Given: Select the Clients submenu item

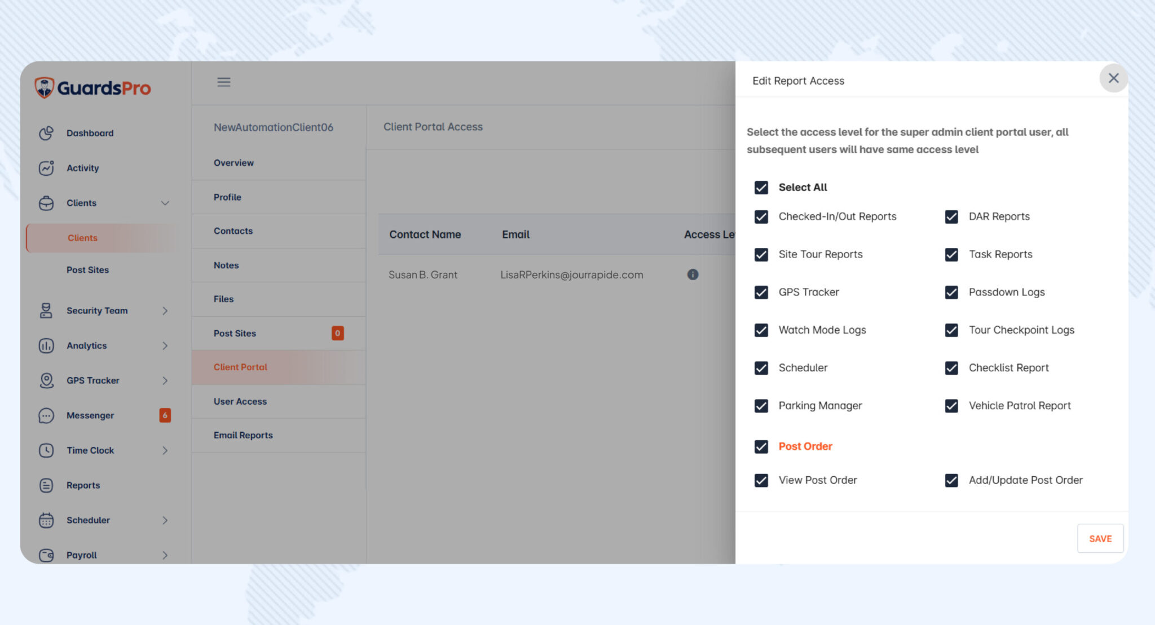Looking at the screenshot, I should pyautogui.click(x=101, y=238).
